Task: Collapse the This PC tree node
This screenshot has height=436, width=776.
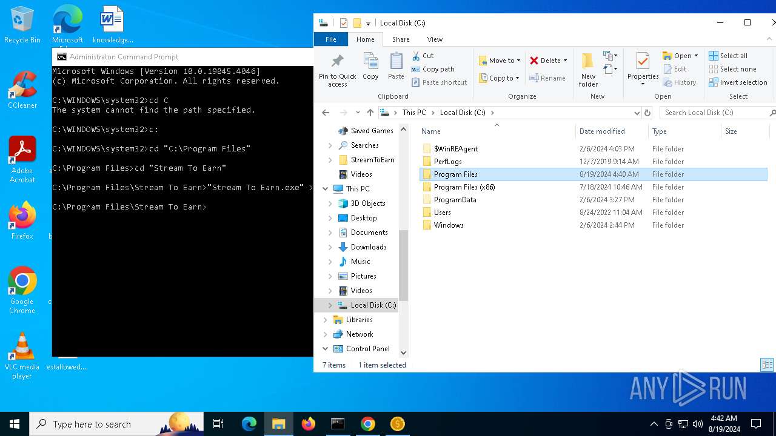Action: 326,189
